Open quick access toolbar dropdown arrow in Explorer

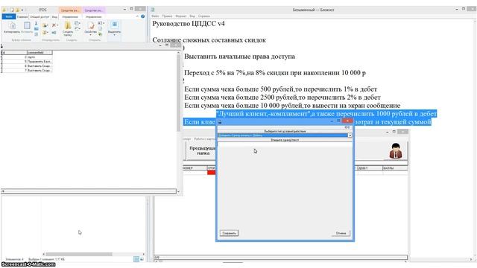coord(22,10)
